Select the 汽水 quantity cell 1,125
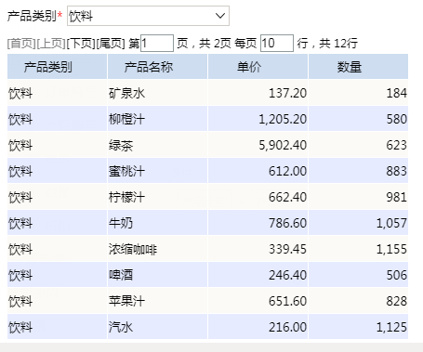The width and height of the screenshot is (423, 352). 358,327
